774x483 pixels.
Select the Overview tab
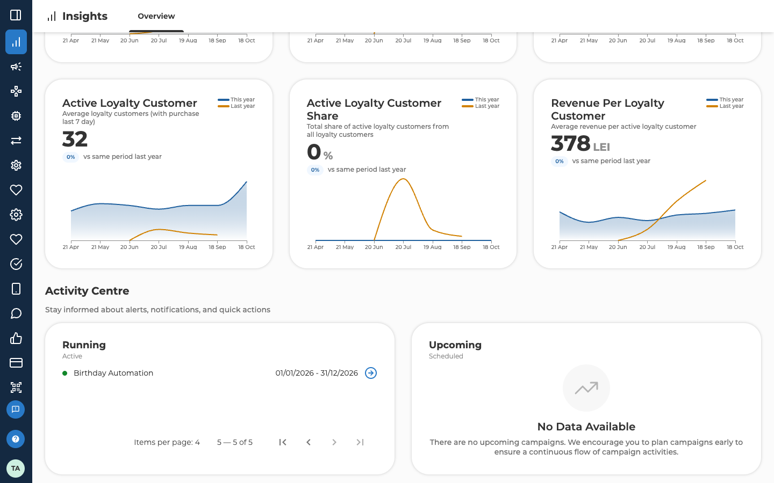[x=156, y=16]
